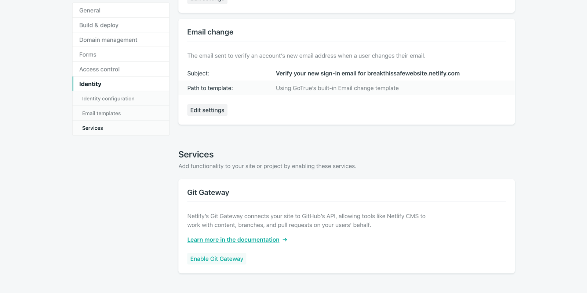Screen dimensions: 587x293
Task: Click Edit settings under Email change
Action: click(207, 110)
